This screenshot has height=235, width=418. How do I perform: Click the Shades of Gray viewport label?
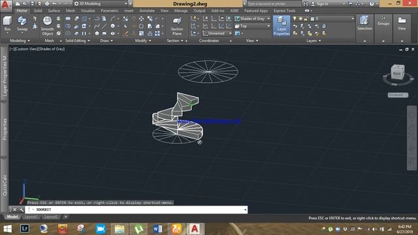point(52,49)
